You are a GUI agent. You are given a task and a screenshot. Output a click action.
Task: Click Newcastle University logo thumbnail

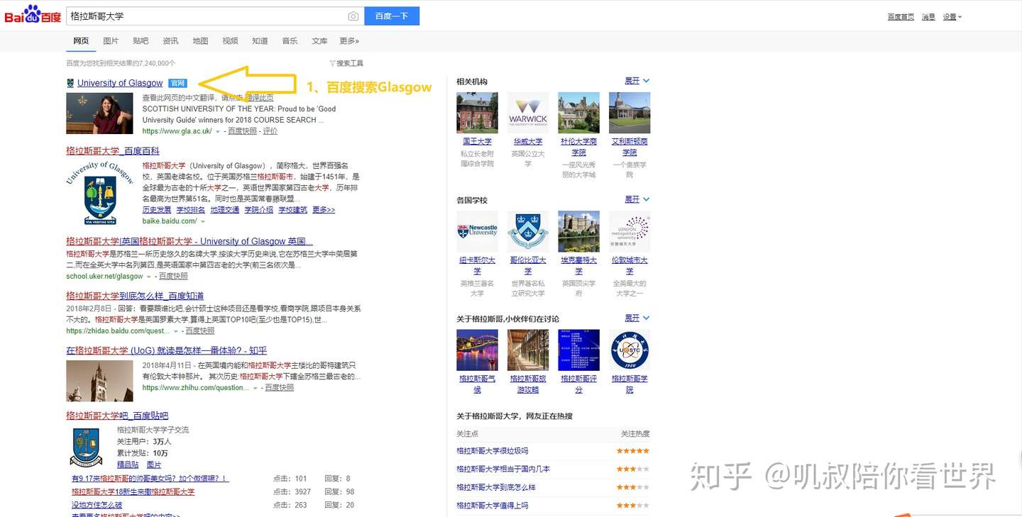tap(477, 231)
